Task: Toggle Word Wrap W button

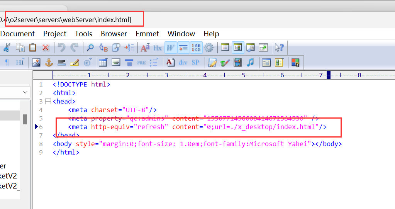Action: [x=171, y=48]
